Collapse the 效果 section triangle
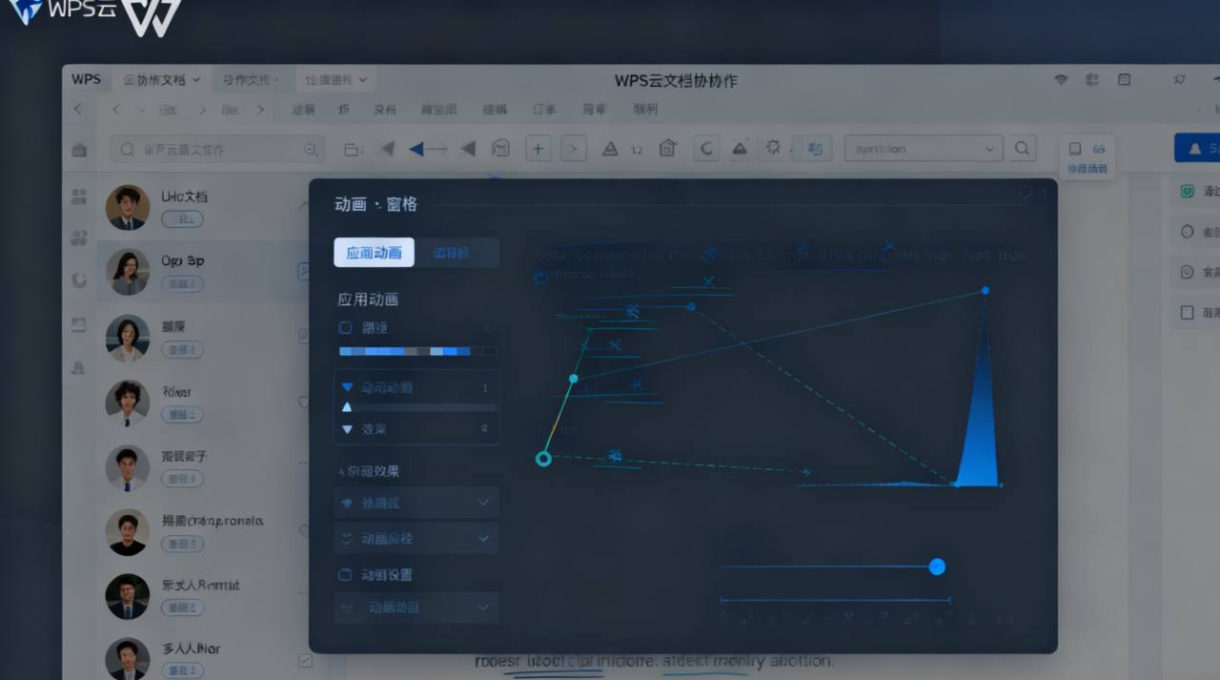 click(x=347, y=429)
